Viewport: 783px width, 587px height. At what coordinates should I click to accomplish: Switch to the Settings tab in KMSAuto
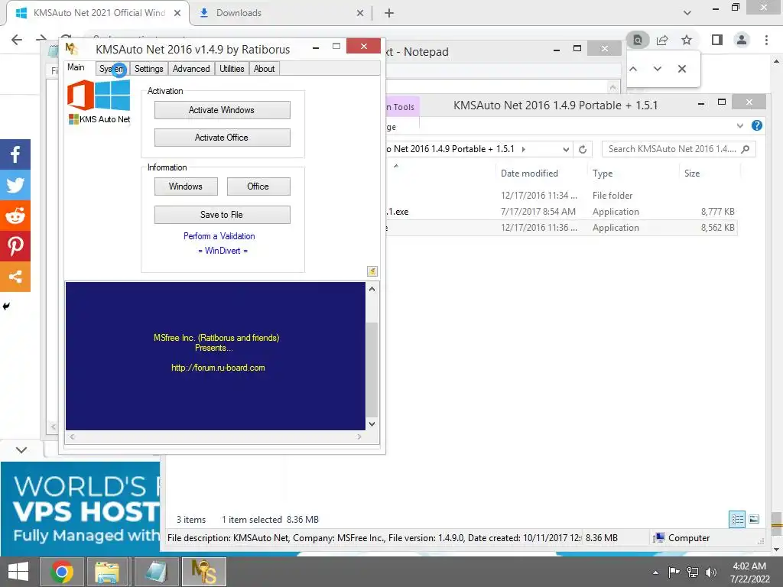click(x=149, y=69)
